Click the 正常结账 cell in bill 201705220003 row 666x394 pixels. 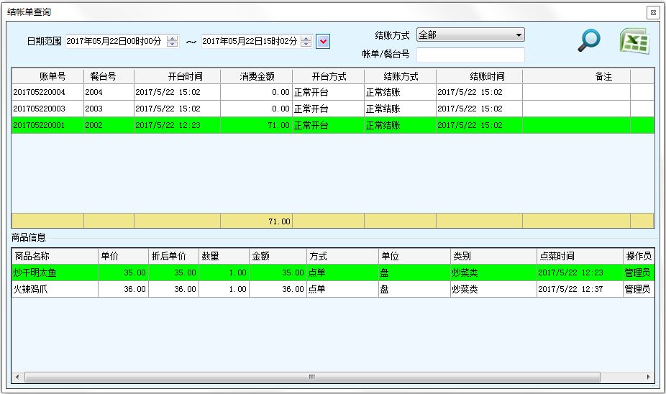pyautogui.click(x=400, y=109)
